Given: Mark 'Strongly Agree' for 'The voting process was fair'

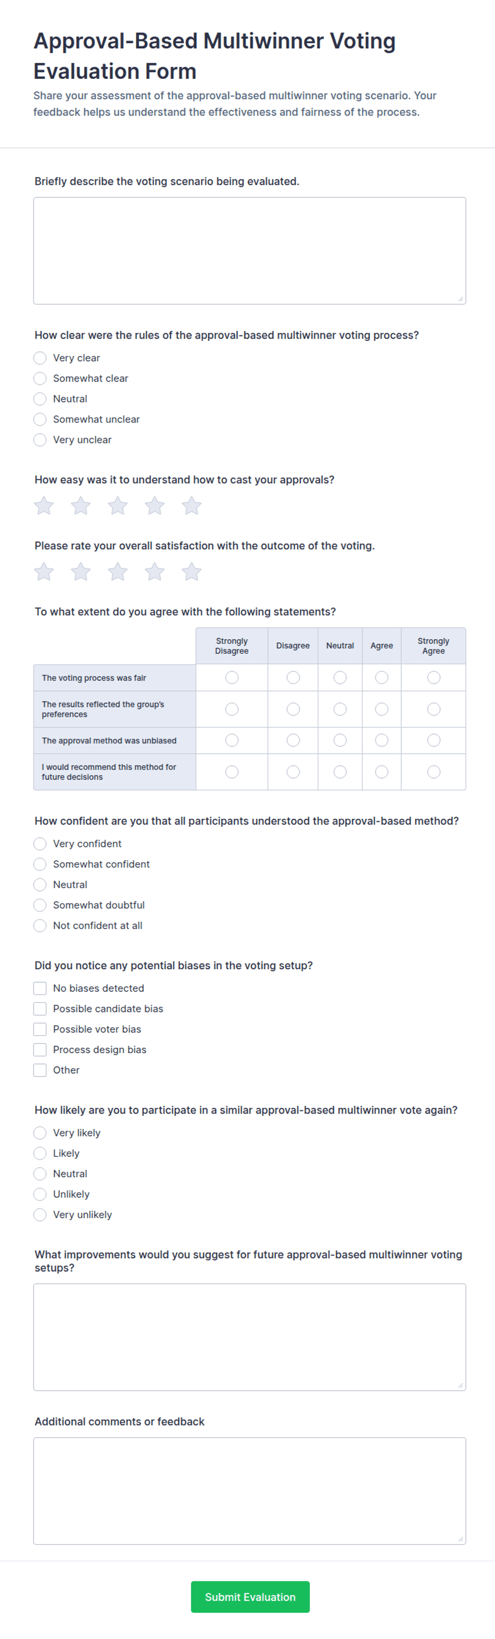Looking at the screenshot, I should tap(433, 678).
